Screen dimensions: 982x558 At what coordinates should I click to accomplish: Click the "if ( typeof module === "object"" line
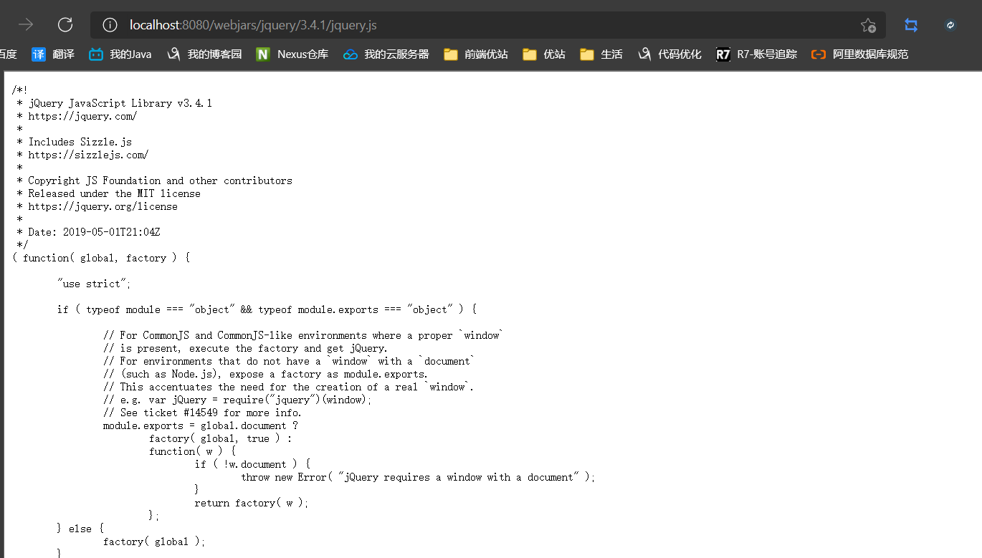(x=267, y=309)
